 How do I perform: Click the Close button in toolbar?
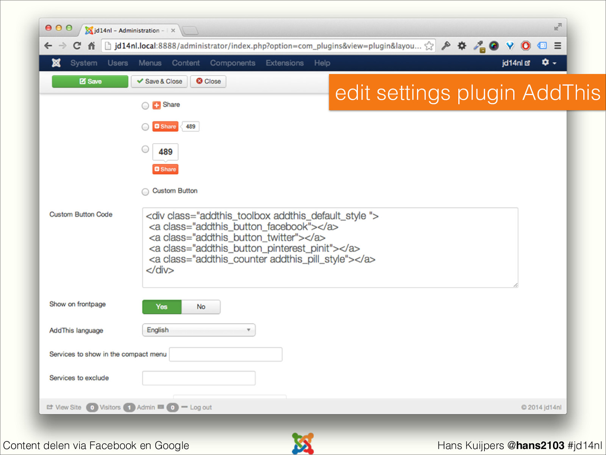tap(208, 82)
